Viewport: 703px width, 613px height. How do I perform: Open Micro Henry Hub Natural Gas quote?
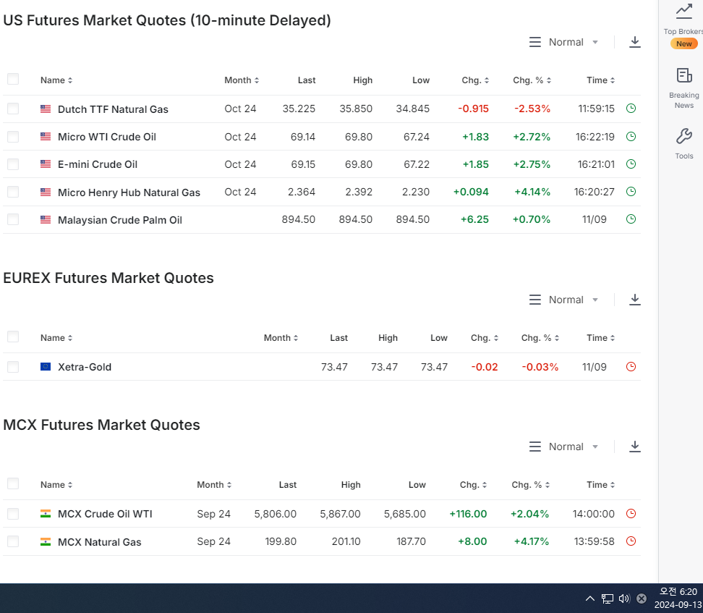129,193
